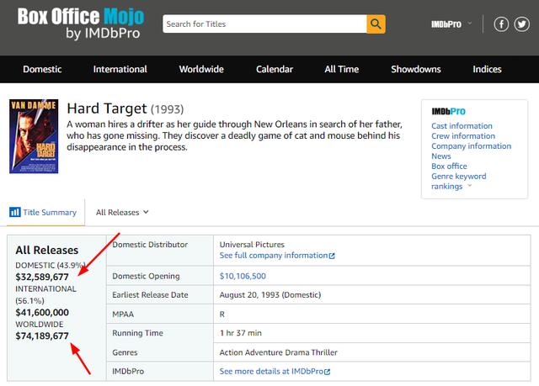Click the Box office link

pyautogui.click(x=449, y=166)
